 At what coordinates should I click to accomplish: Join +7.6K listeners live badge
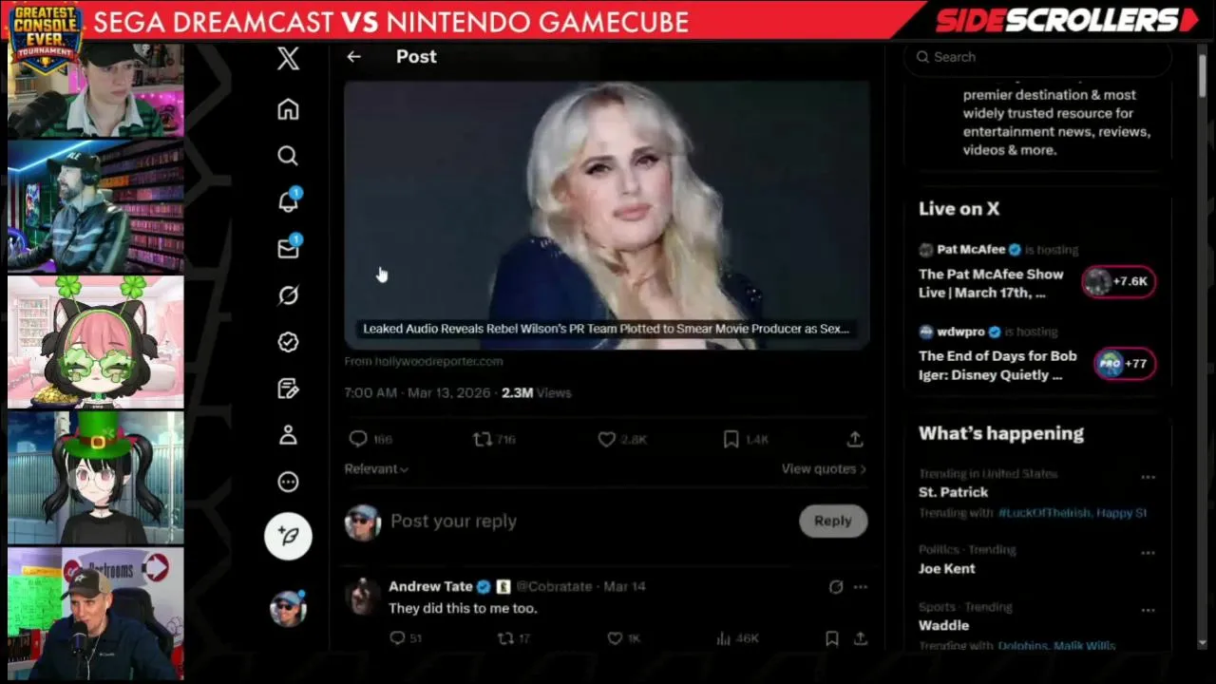[x=1119, y=281]
